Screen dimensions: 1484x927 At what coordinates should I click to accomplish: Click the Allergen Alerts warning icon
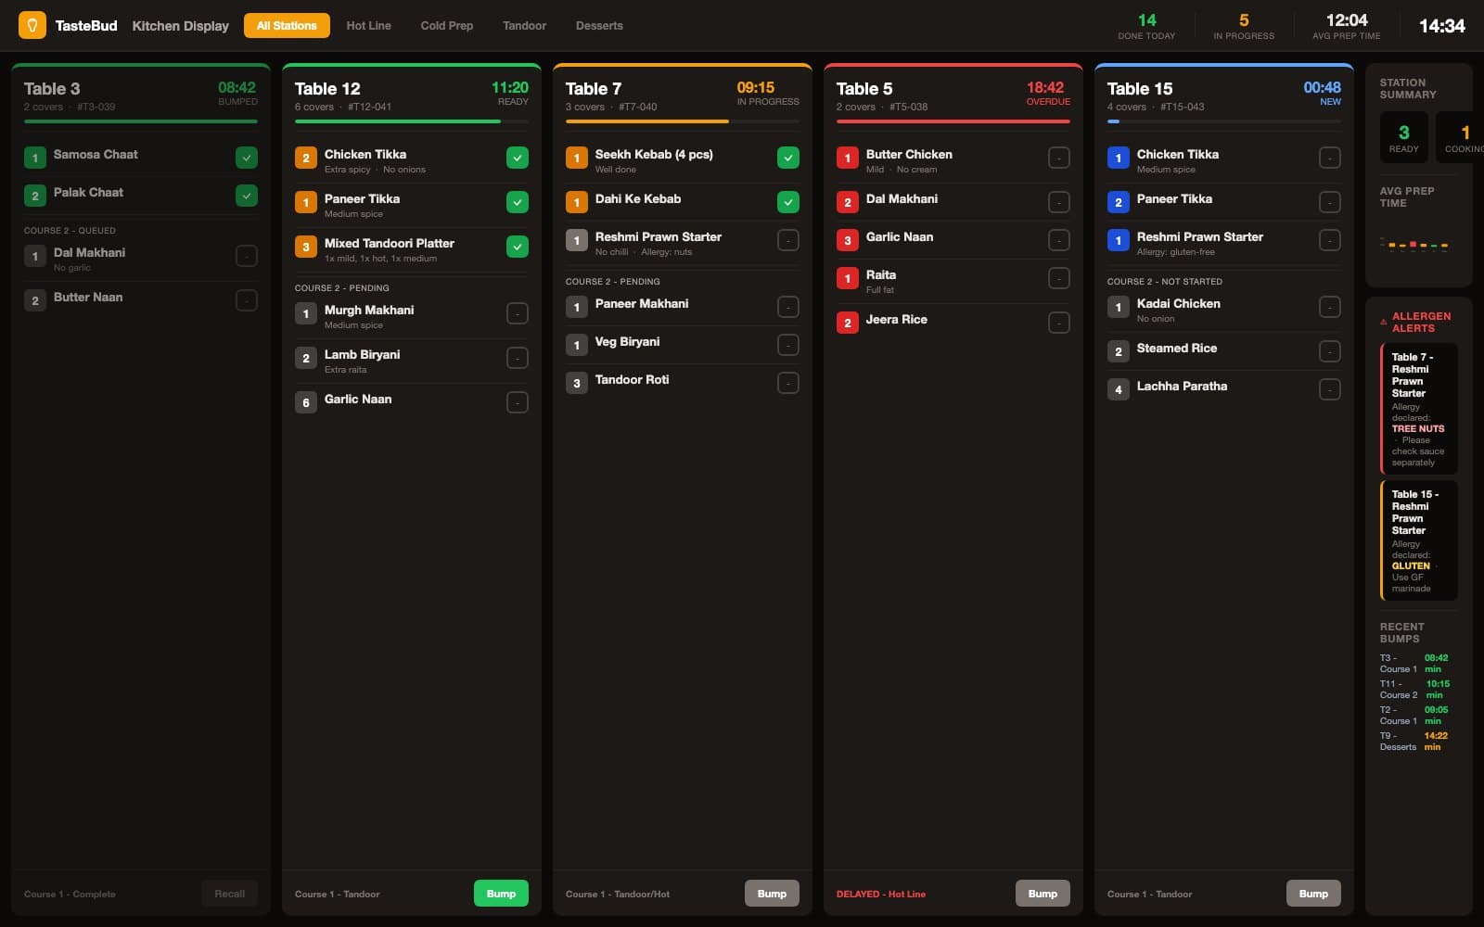[x=1384, y=323]
